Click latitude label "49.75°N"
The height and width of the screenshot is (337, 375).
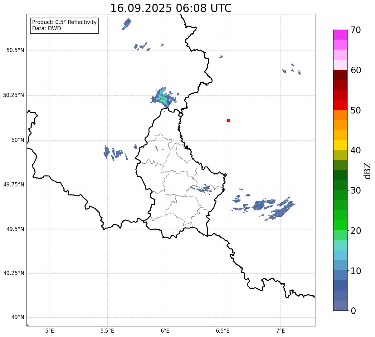pyautogui.click(x=14, y=185)
